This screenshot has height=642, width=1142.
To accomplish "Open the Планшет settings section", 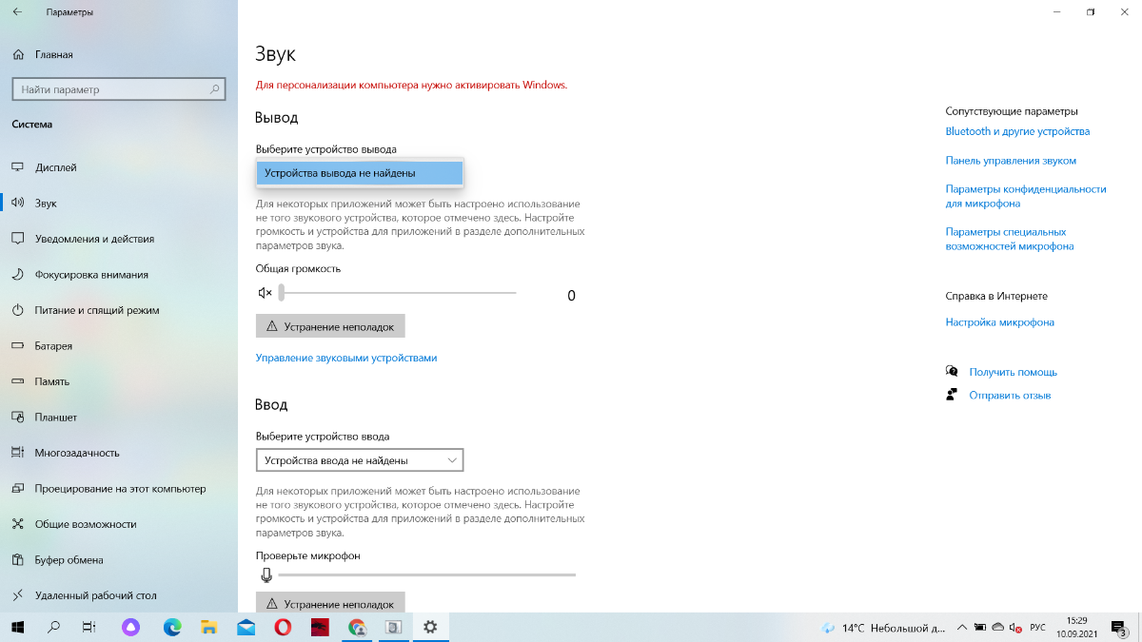I will pyautogui.click(x=119, y=418).
